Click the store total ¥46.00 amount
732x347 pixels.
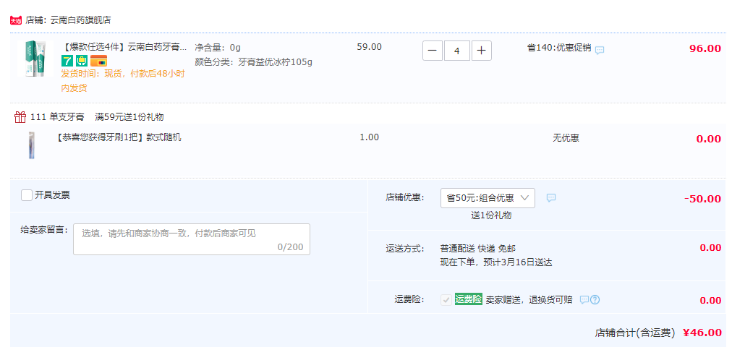pyautogui.click(x=702, y=333)
